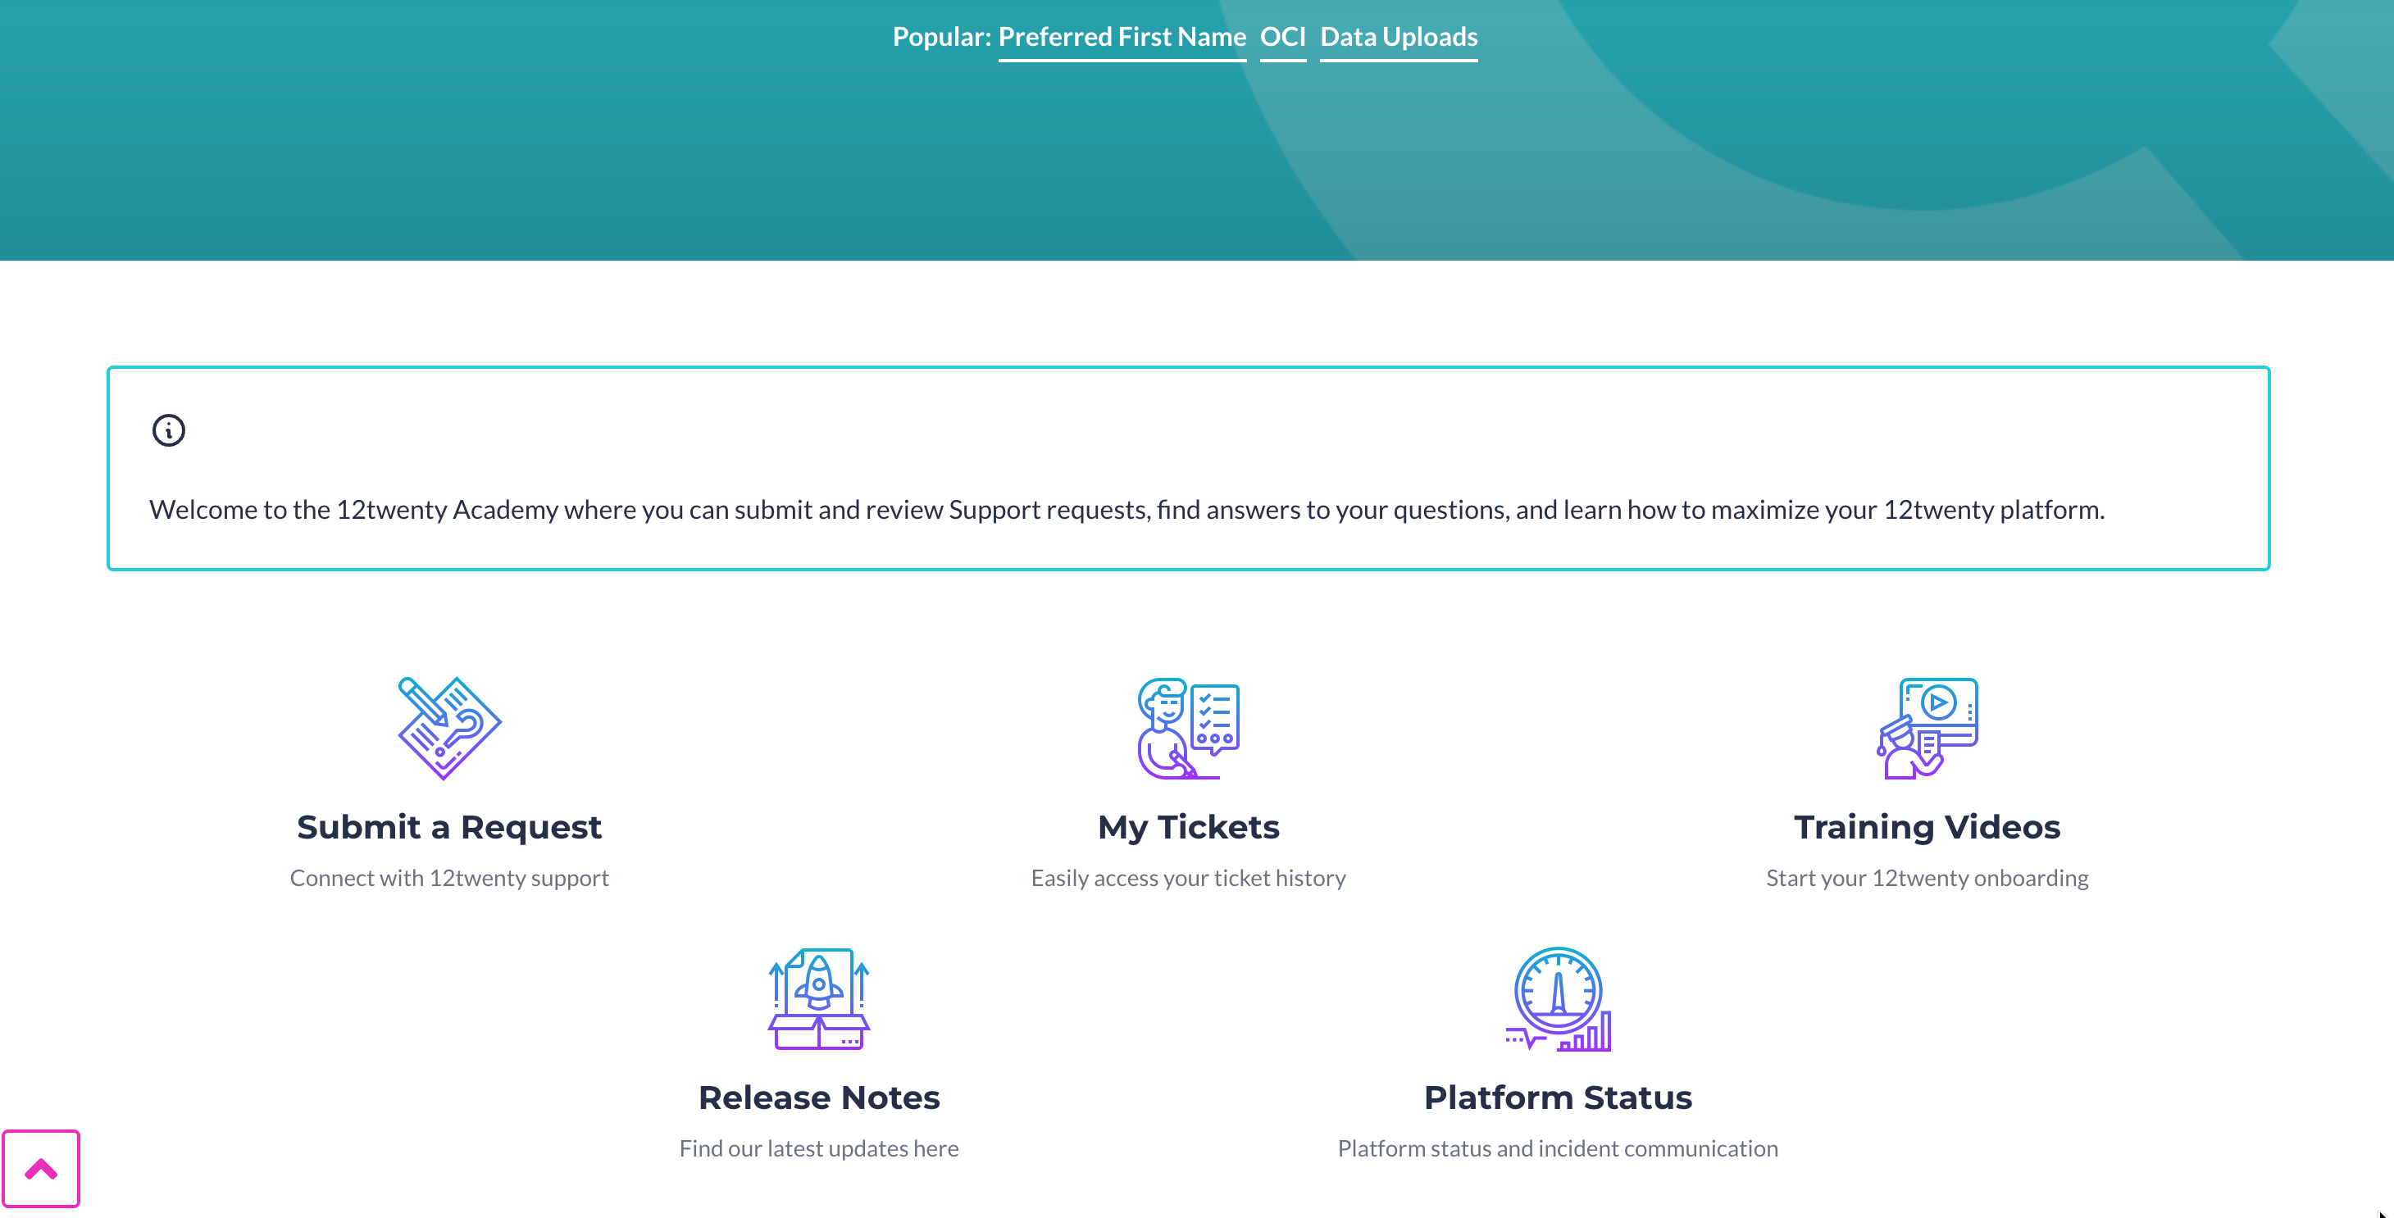Open the Preferred First Name popular link
The image size is (2394, 1218).
[x=1122, y=37]
